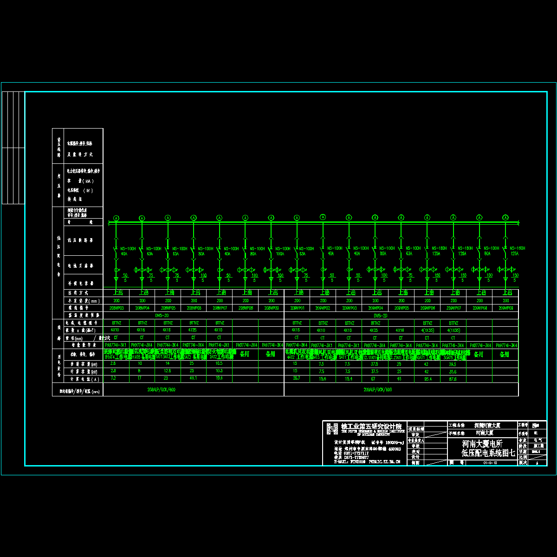Select the 208WP03 circuit number cell
The height and width of the screenshot is (557, 557).
point(116,308)
